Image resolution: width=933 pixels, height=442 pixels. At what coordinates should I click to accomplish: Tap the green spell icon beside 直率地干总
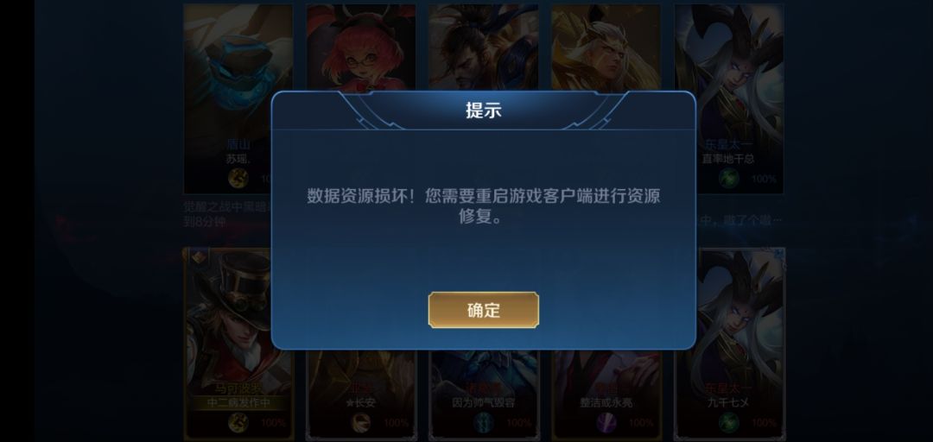729,178
